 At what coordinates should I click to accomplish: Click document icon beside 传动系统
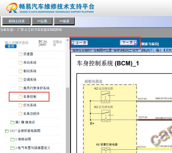tap(20, 63)
